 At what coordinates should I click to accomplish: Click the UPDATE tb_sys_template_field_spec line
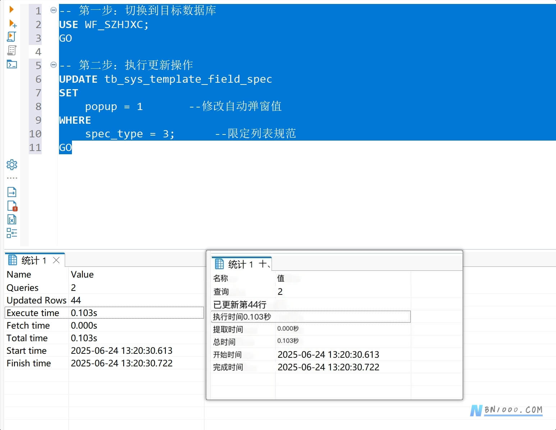pos(165,79)
